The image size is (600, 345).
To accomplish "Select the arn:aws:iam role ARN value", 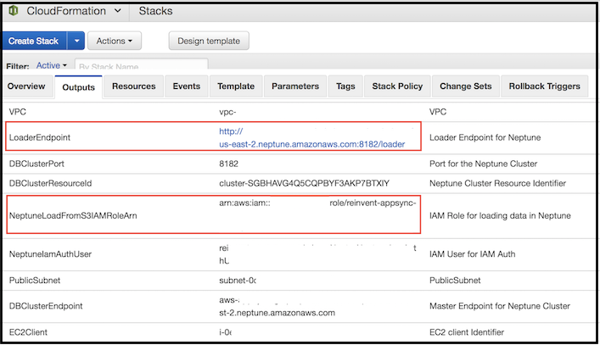I will 317,203.
